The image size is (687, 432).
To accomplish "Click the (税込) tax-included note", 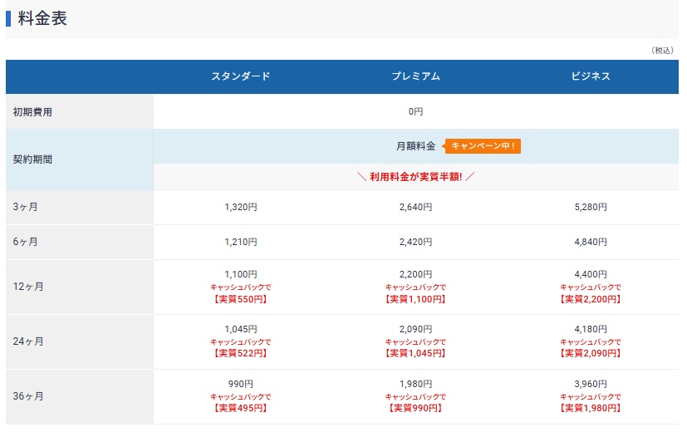I will click(663, 51).
